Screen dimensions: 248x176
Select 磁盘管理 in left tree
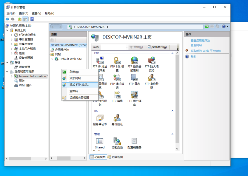(24, 67)
